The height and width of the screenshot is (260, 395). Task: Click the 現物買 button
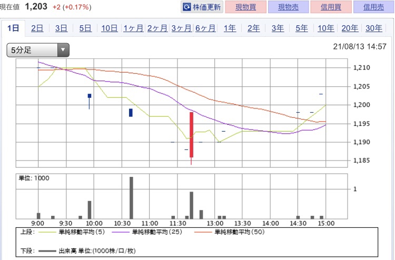[x=245, y=7]
